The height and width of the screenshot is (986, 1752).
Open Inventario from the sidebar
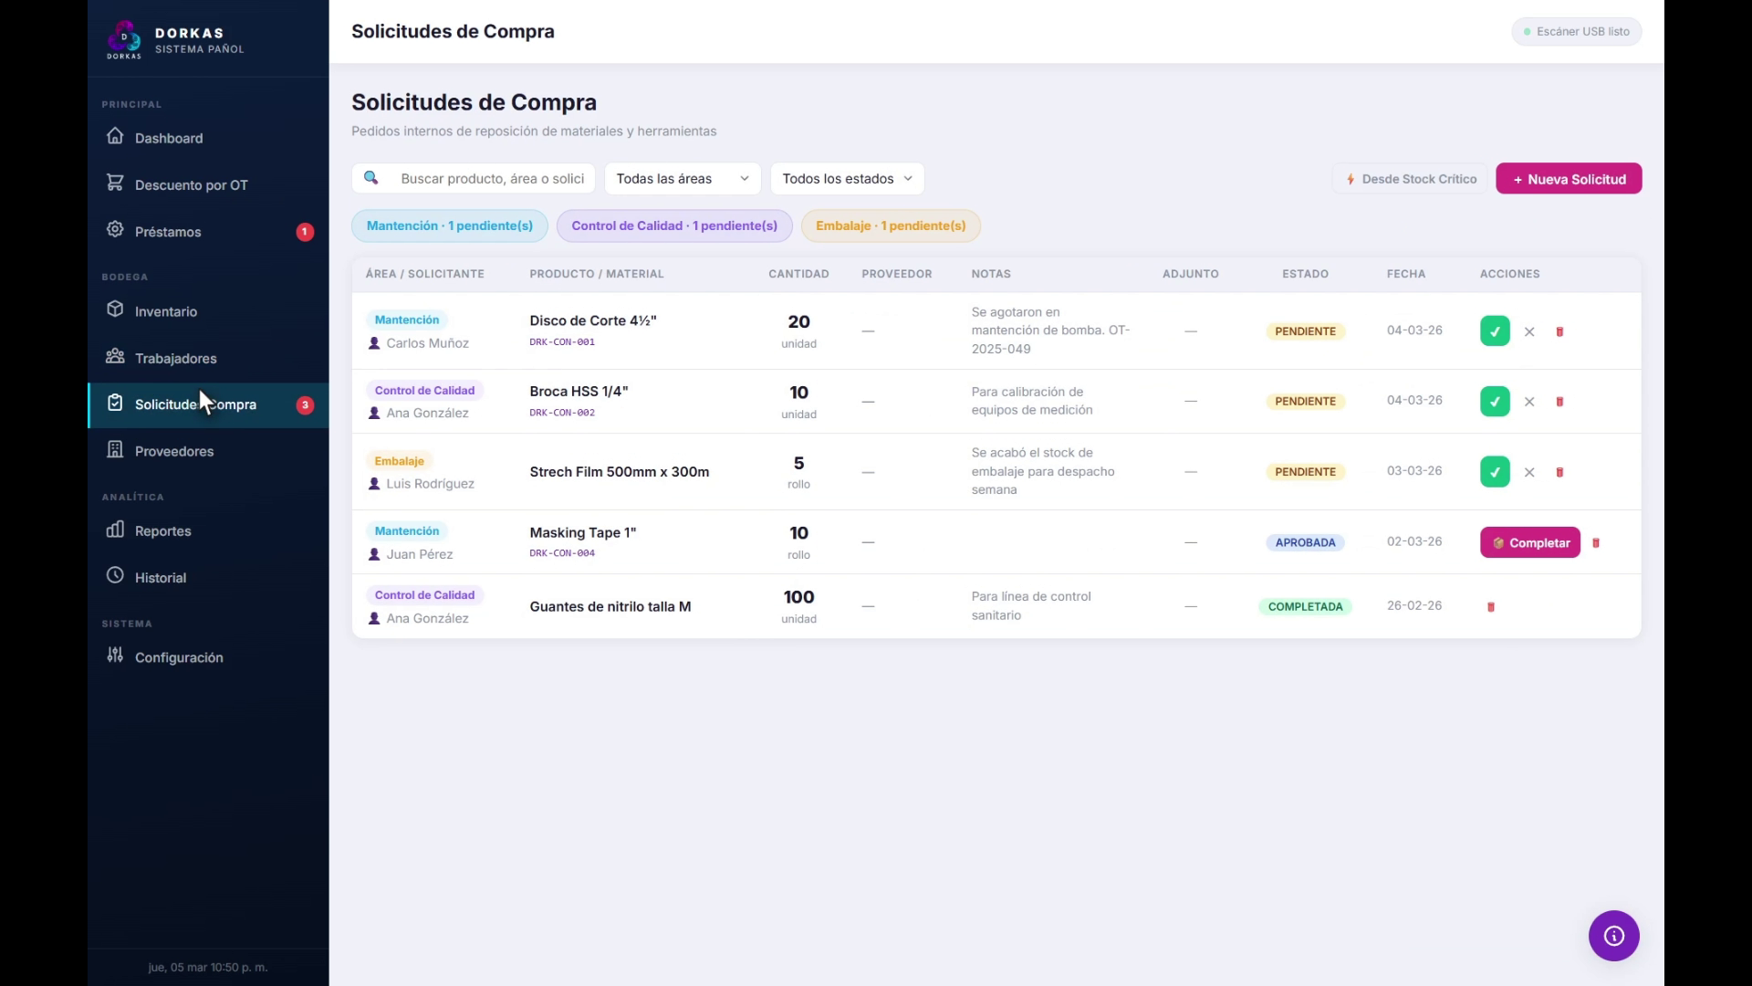pos(165,311)
